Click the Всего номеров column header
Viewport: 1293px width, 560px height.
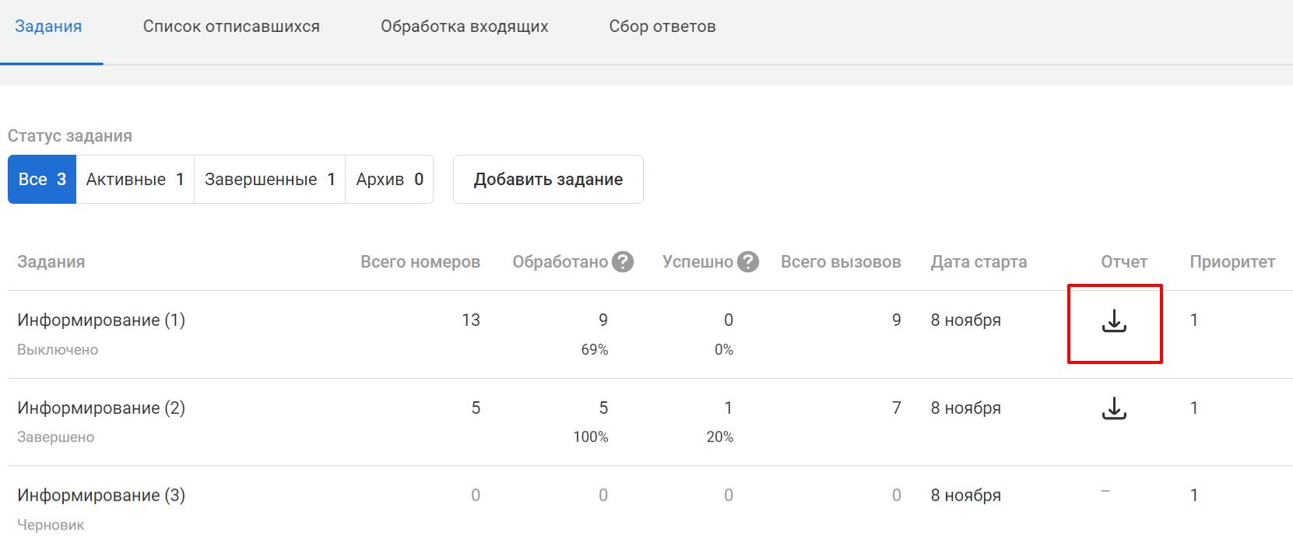point(420,262)
